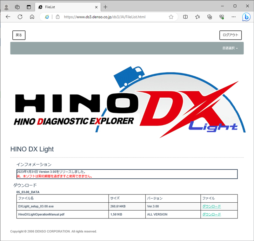Screen dimensions: 254x241
Task: Go back with the browser back arrow
Action: pyautogui.click(x=8, y=17)
